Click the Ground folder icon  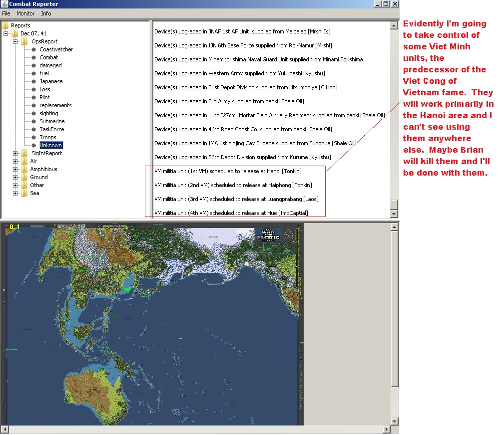(x=24, y=177)
